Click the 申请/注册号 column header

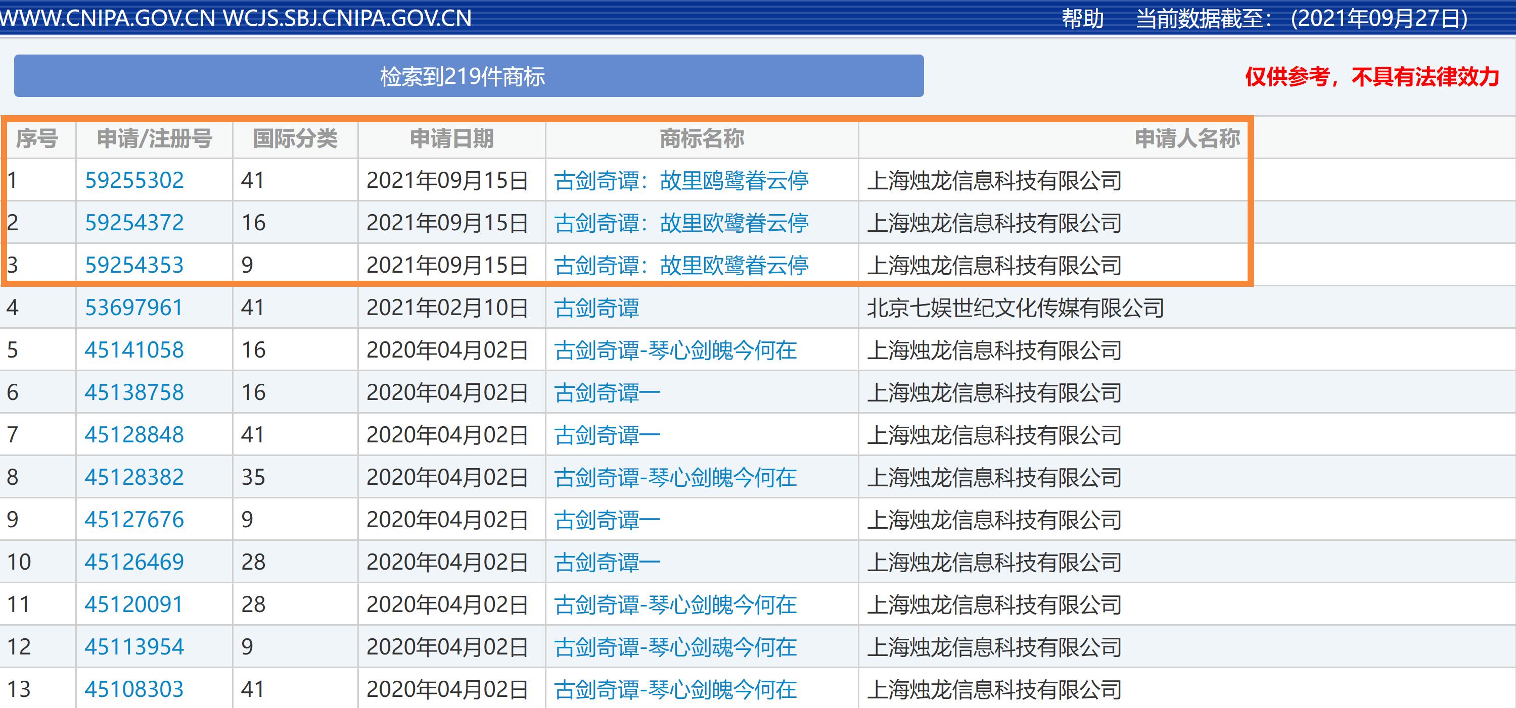coord(154,139)
